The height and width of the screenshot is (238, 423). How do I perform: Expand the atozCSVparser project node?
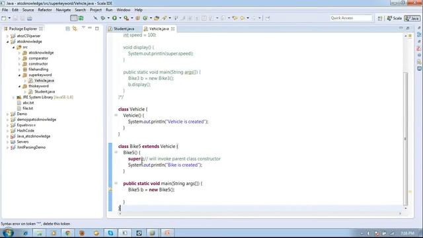pos(7,36)
